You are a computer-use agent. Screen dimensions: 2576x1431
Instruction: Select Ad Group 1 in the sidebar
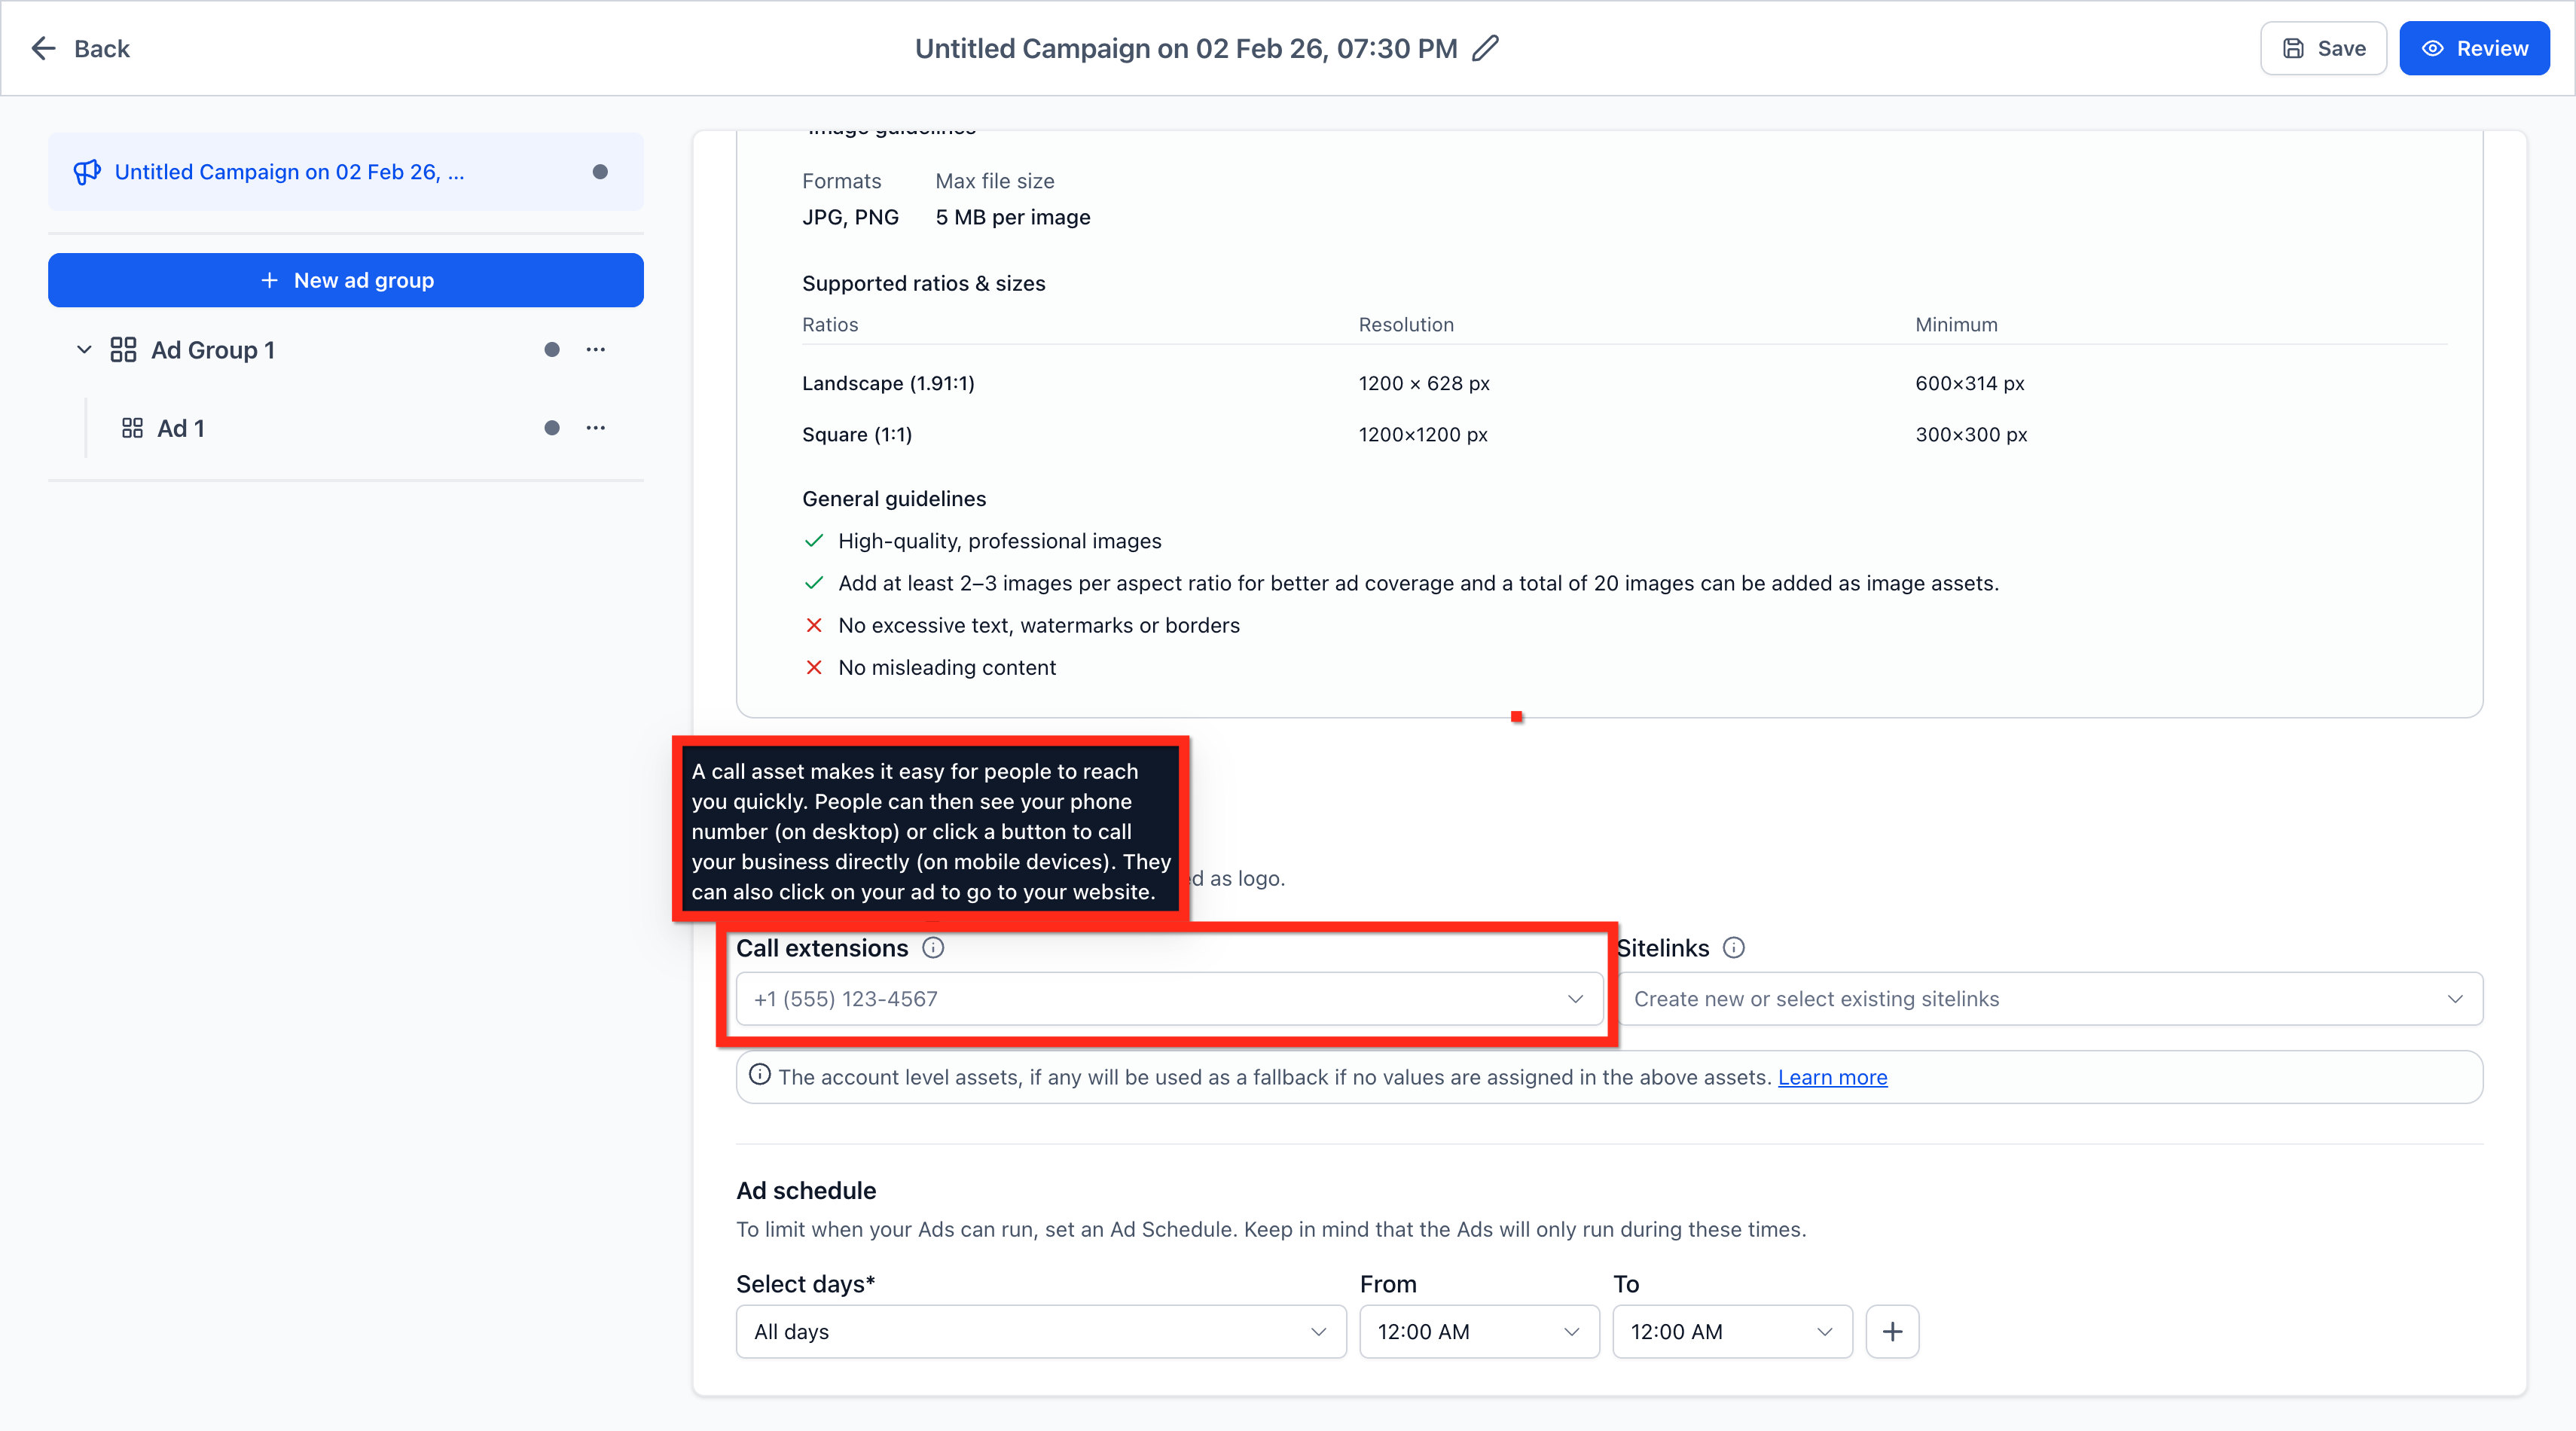212,350
